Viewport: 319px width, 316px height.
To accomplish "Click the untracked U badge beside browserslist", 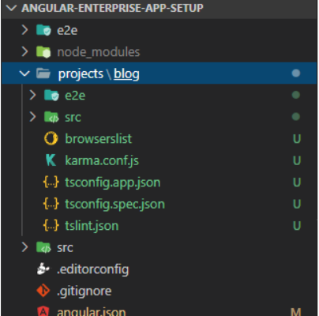I will 297,139.
